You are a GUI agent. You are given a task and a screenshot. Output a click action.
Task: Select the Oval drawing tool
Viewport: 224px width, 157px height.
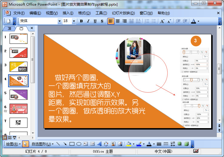[79, 144]
